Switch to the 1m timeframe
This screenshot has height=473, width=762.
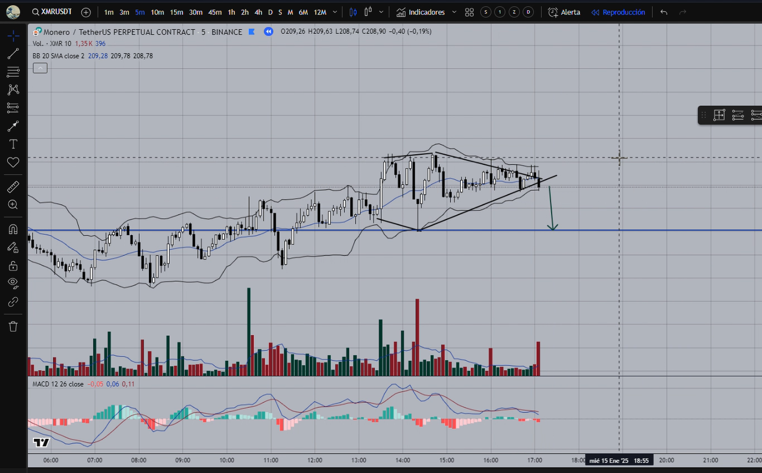click(x=109, y=12)
